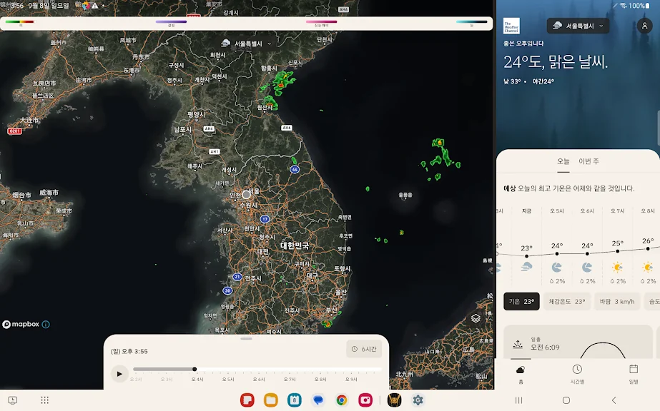Open the 일별 bottom navigation tab
This screenshot has height=411, width=660.
(x=634, y=374)
